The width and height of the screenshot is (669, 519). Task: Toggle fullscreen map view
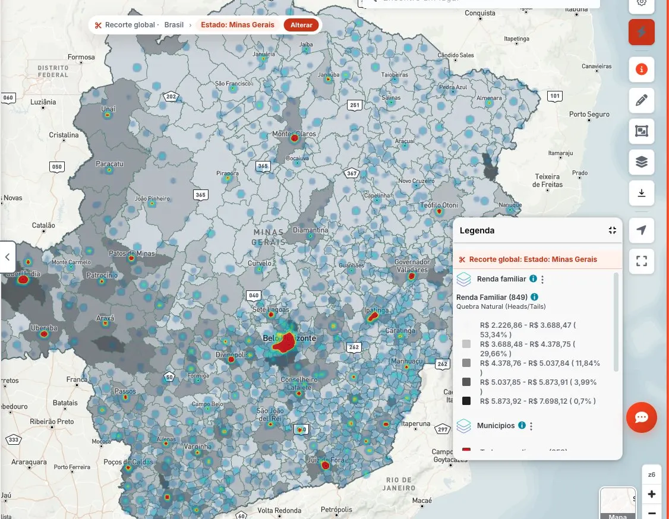(x=641, y=261)
